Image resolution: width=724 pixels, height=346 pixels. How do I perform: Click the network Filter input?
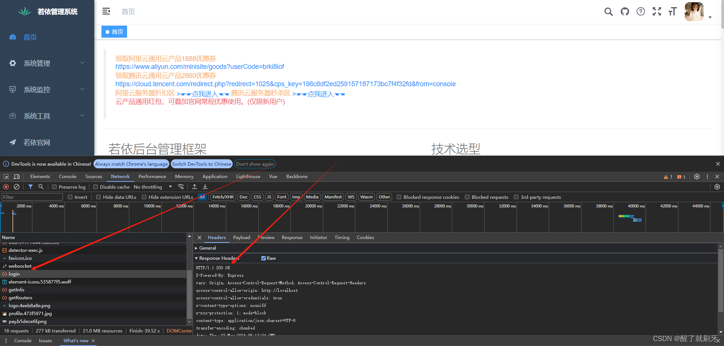click(x=32, y=197)
